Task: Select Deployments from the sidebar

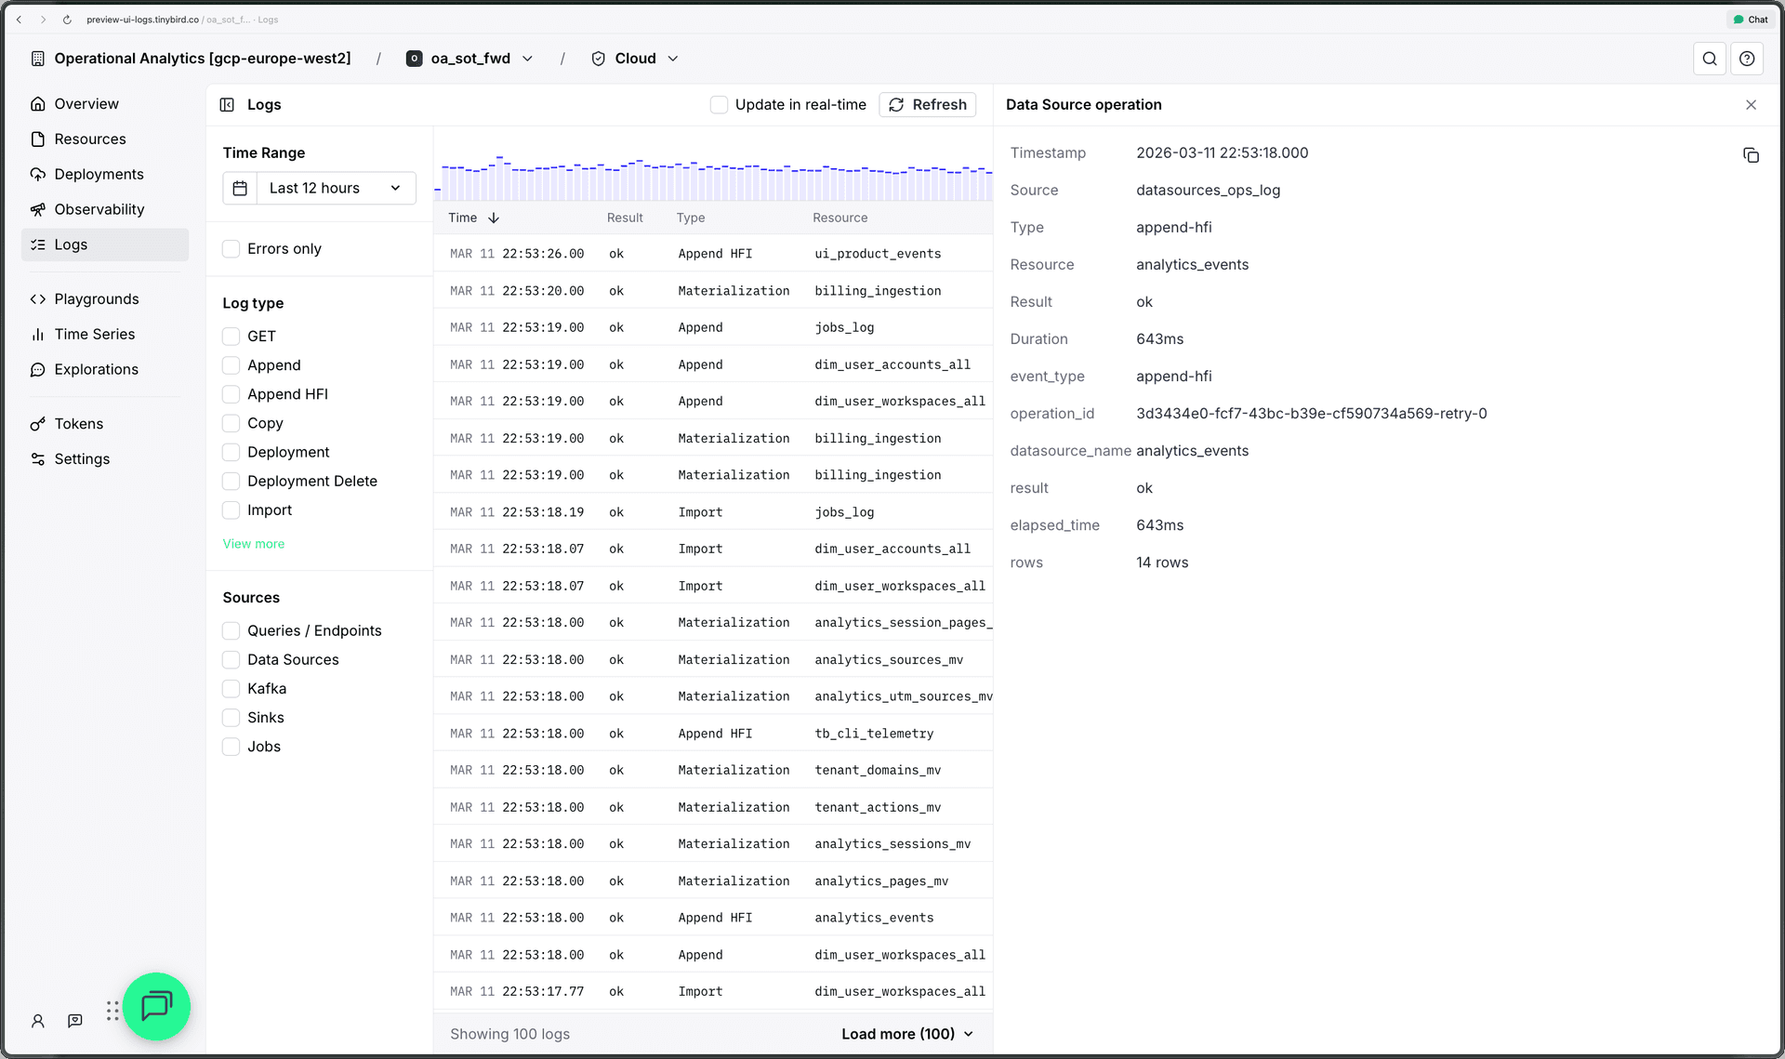Action: (99, 174)
